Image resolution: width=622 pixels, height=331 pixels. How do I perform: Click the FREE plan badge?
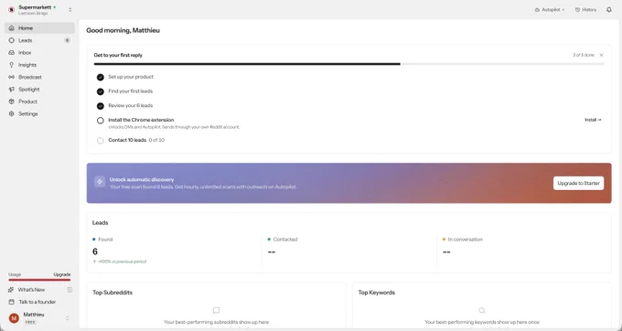coord(30,322)
